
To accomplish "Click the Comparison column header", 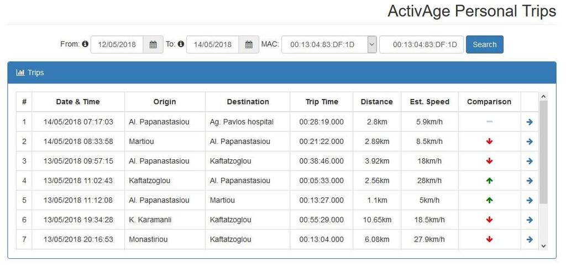I will (x=489, y=102).
